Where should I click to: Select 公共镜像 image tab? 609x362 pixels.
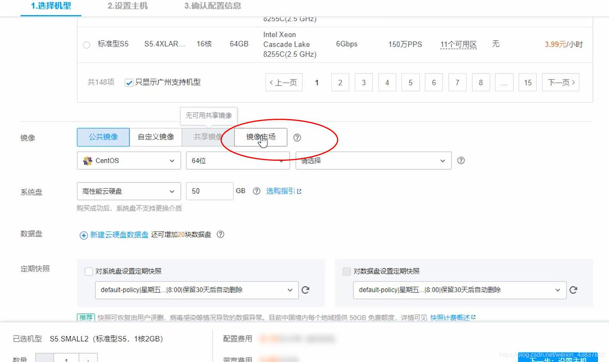pos(103,137)
